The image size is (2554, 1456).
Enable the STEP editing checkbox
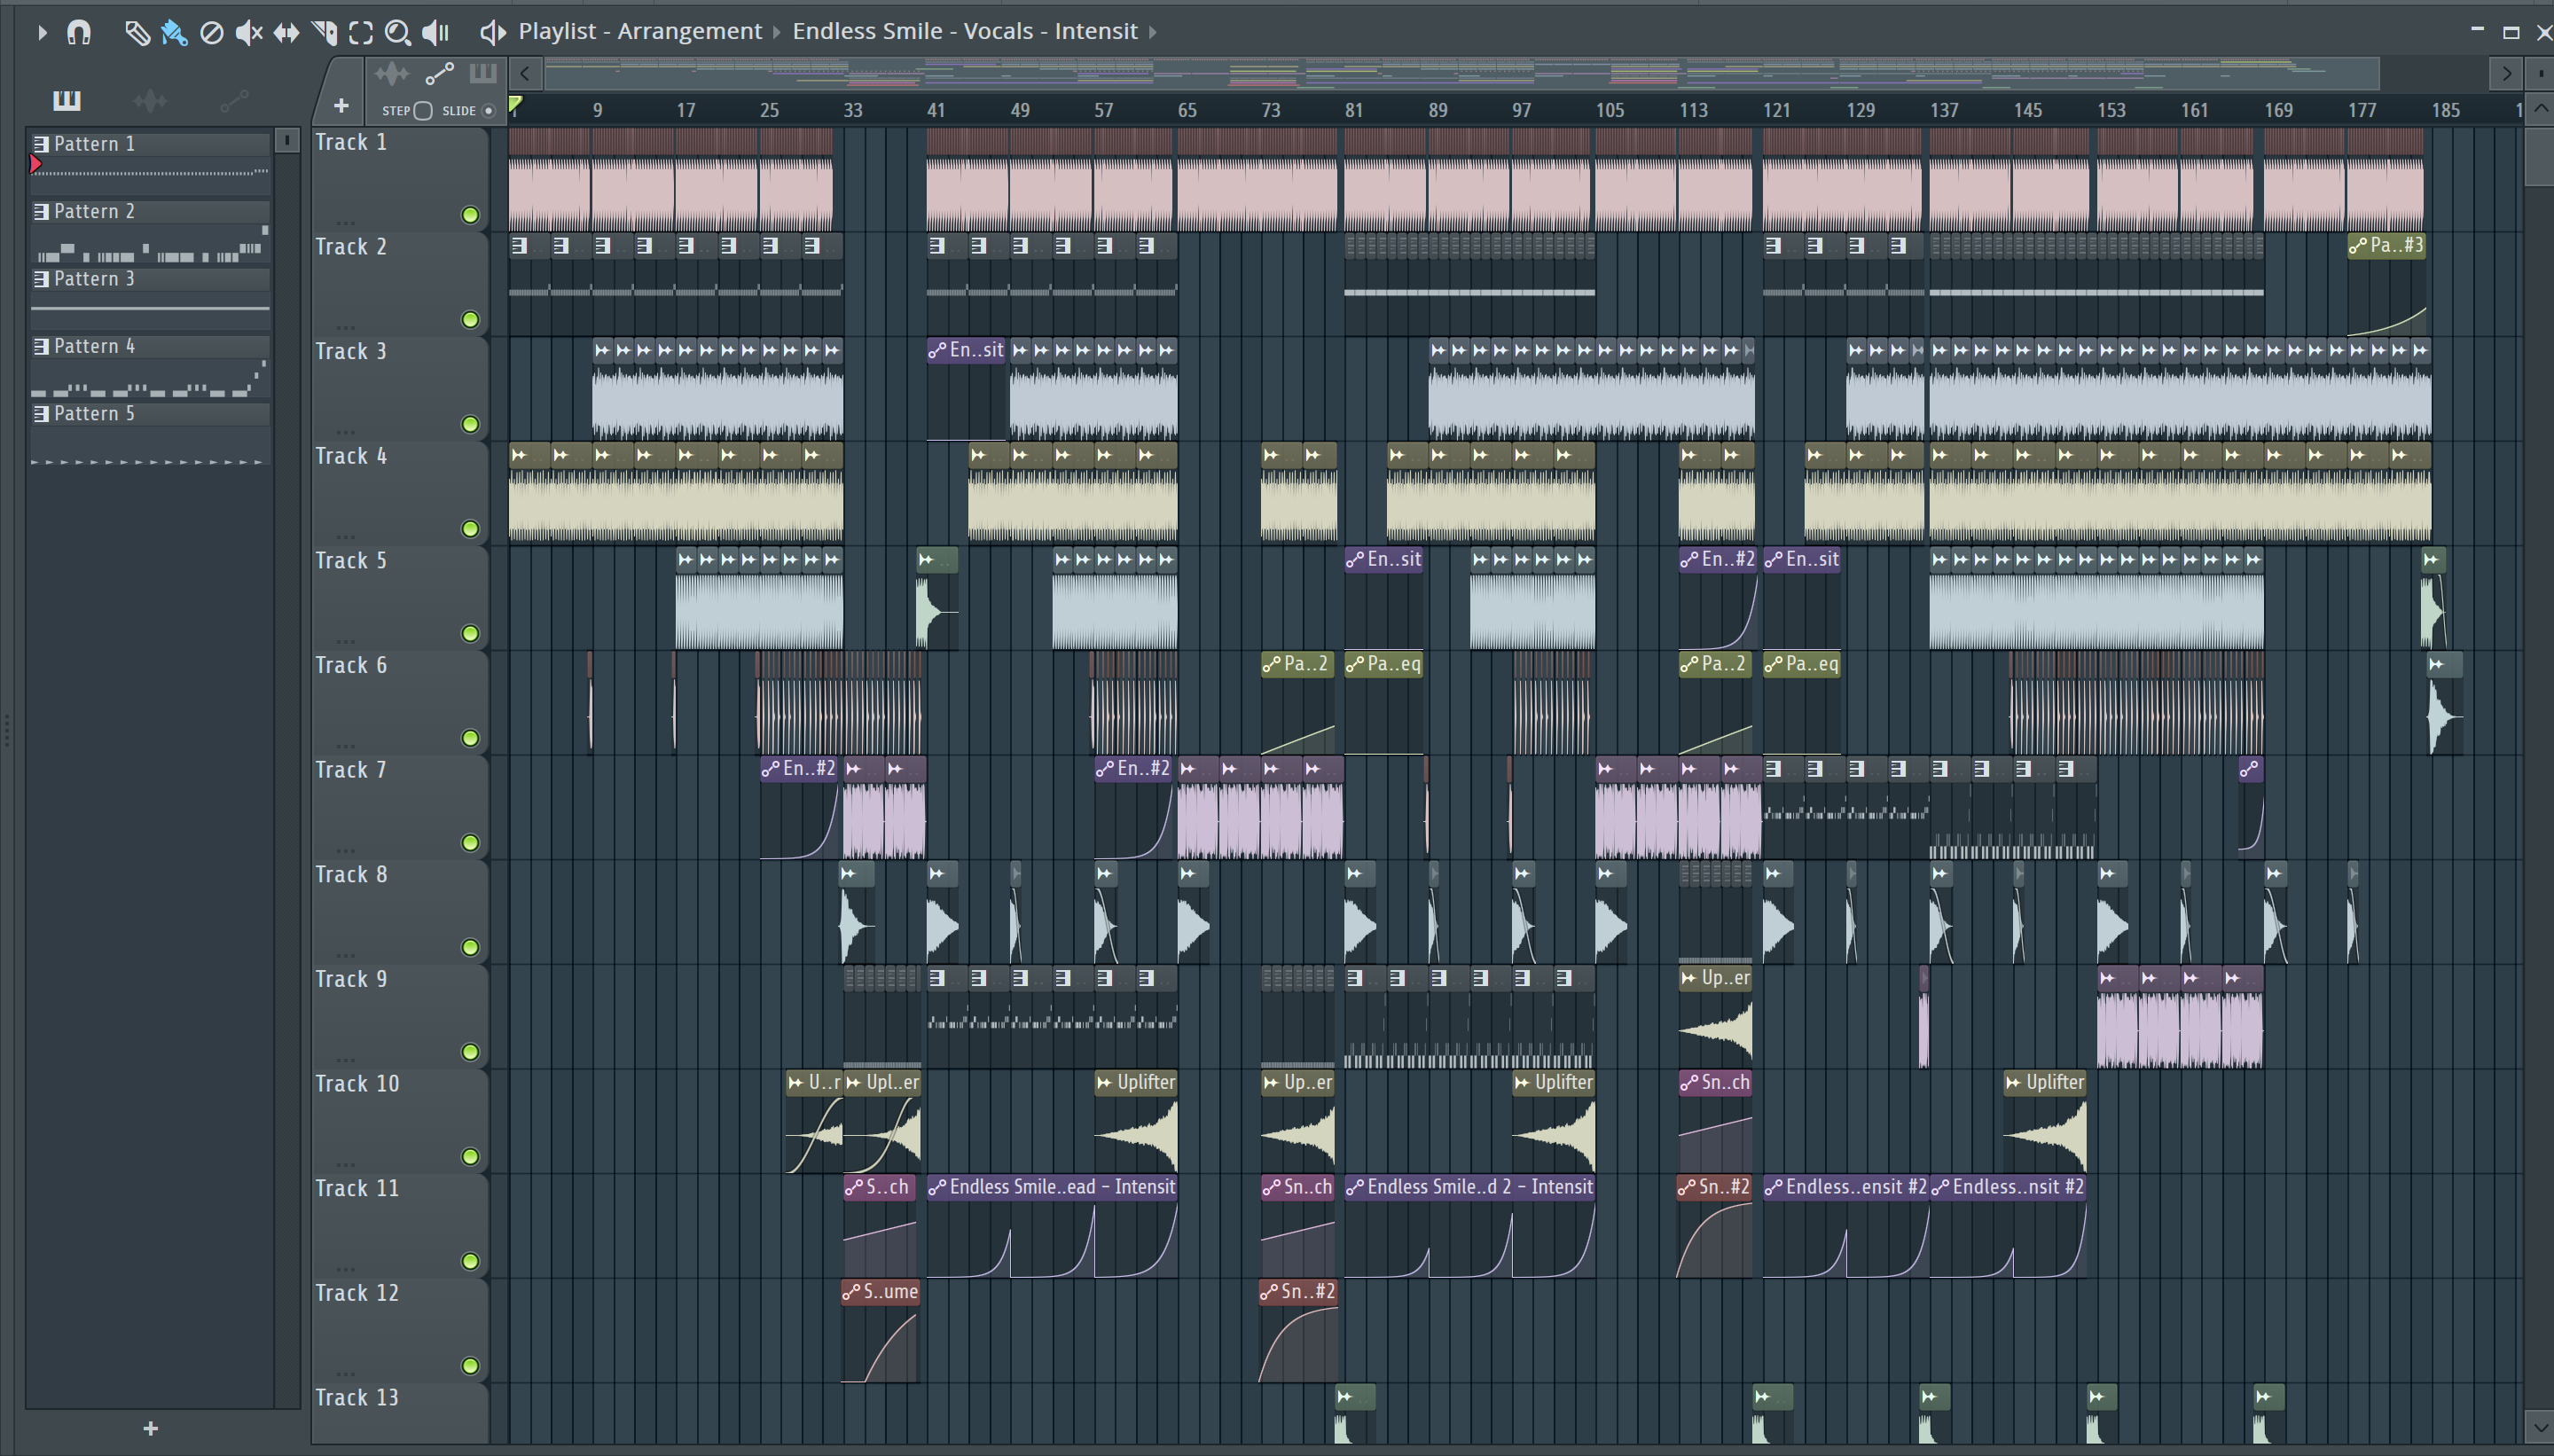click(x=423, y=110)
